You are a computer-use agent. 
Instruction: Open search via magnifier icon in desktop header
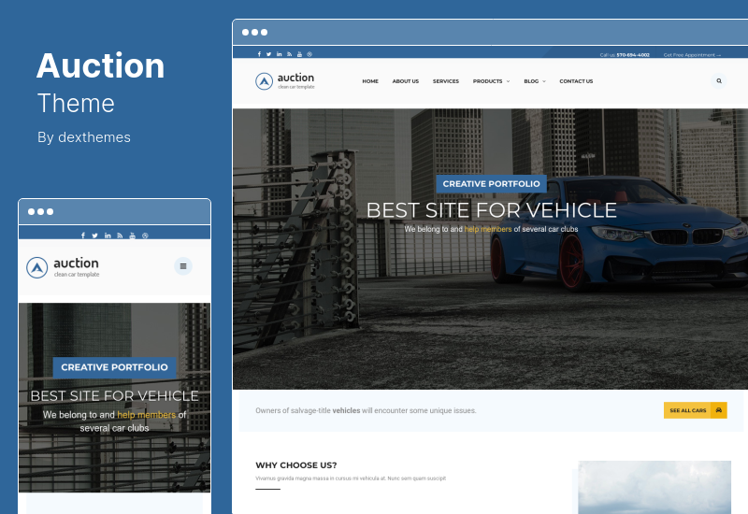pyautogui.click(x=719, y=81)
